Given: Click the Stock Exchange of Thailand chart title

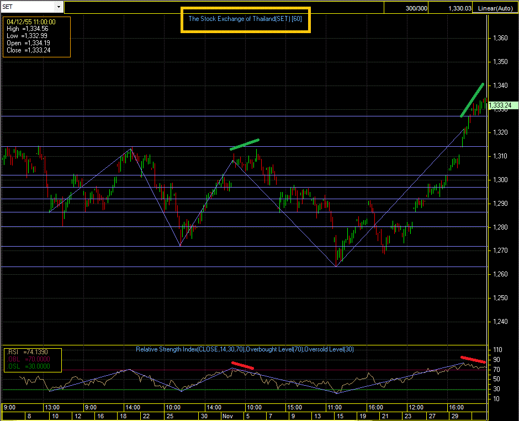Looking at the screenshot, I should (x=245, y=18).
